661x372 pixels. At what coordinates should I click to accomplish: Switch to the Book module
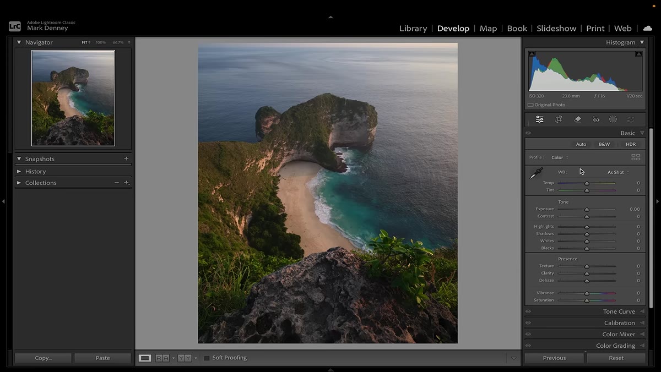point(517,29)
